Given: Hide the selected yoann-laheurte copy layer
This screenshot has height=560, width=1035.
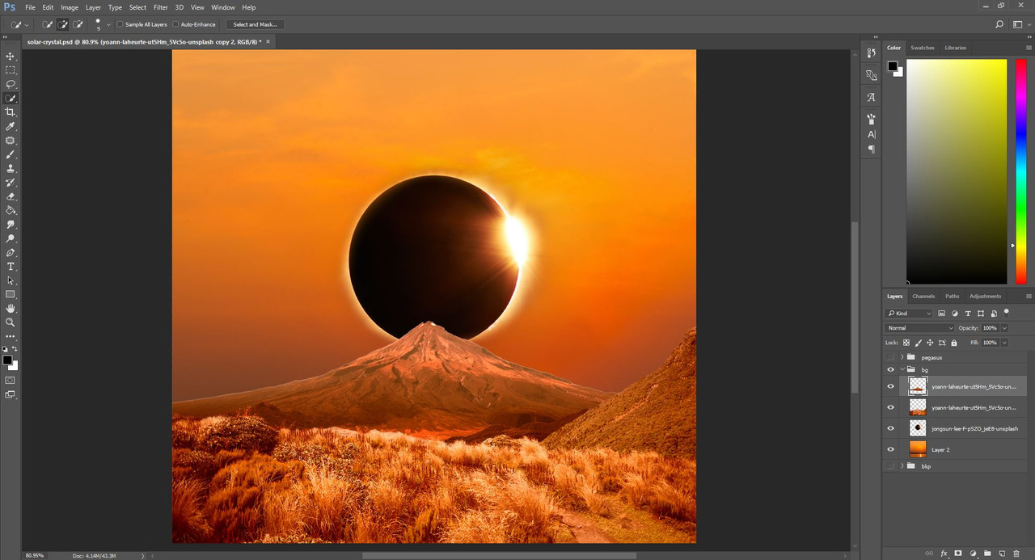Looking at the screenshot, I should (x=891, y=386).
